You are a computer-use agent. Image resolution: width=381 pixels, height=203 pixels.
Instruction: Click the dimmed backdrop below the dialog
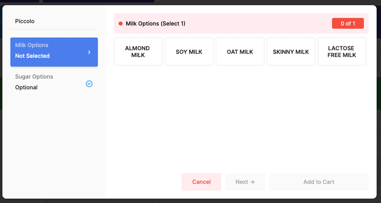coord(190,201)
